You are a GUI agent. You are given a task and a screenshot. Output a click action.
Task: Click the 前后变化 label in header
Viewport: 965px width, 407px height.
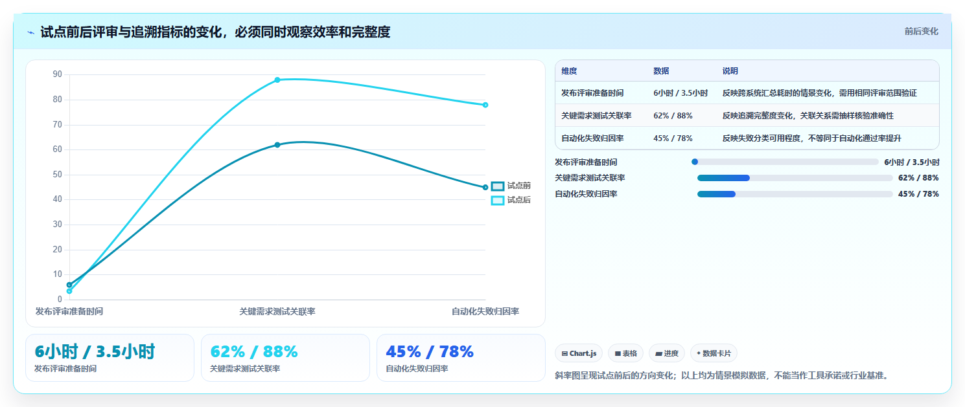click(x=921, y=31)
